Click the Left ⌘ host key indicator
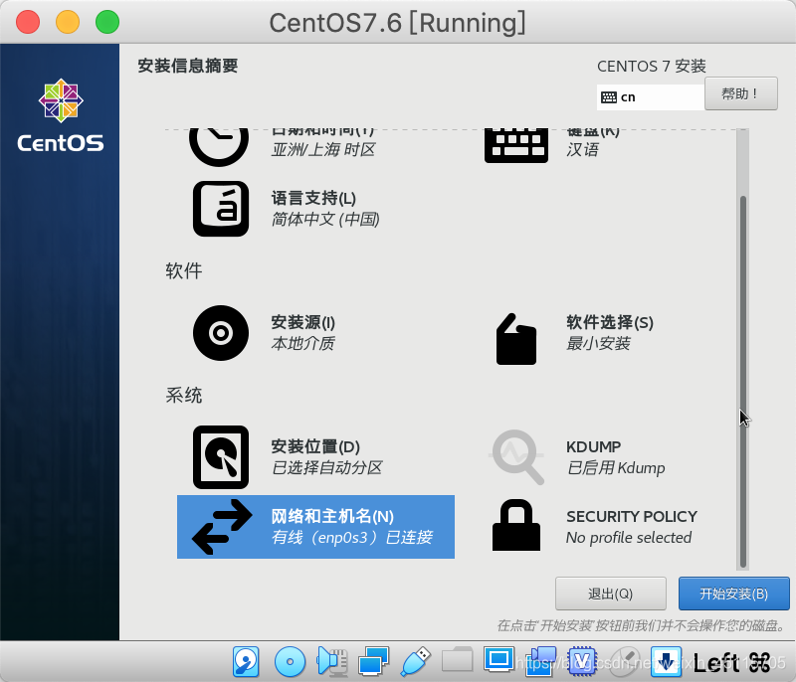Screen dimensions: 796x682 coord(731,662)
